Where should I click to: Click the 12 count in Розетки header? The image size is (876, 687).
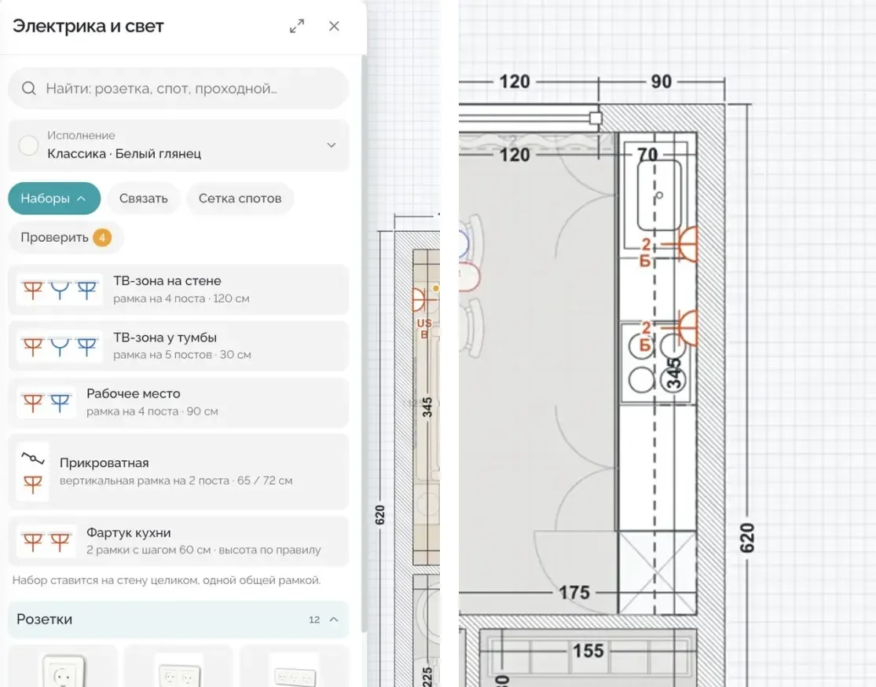pos(314,619)
